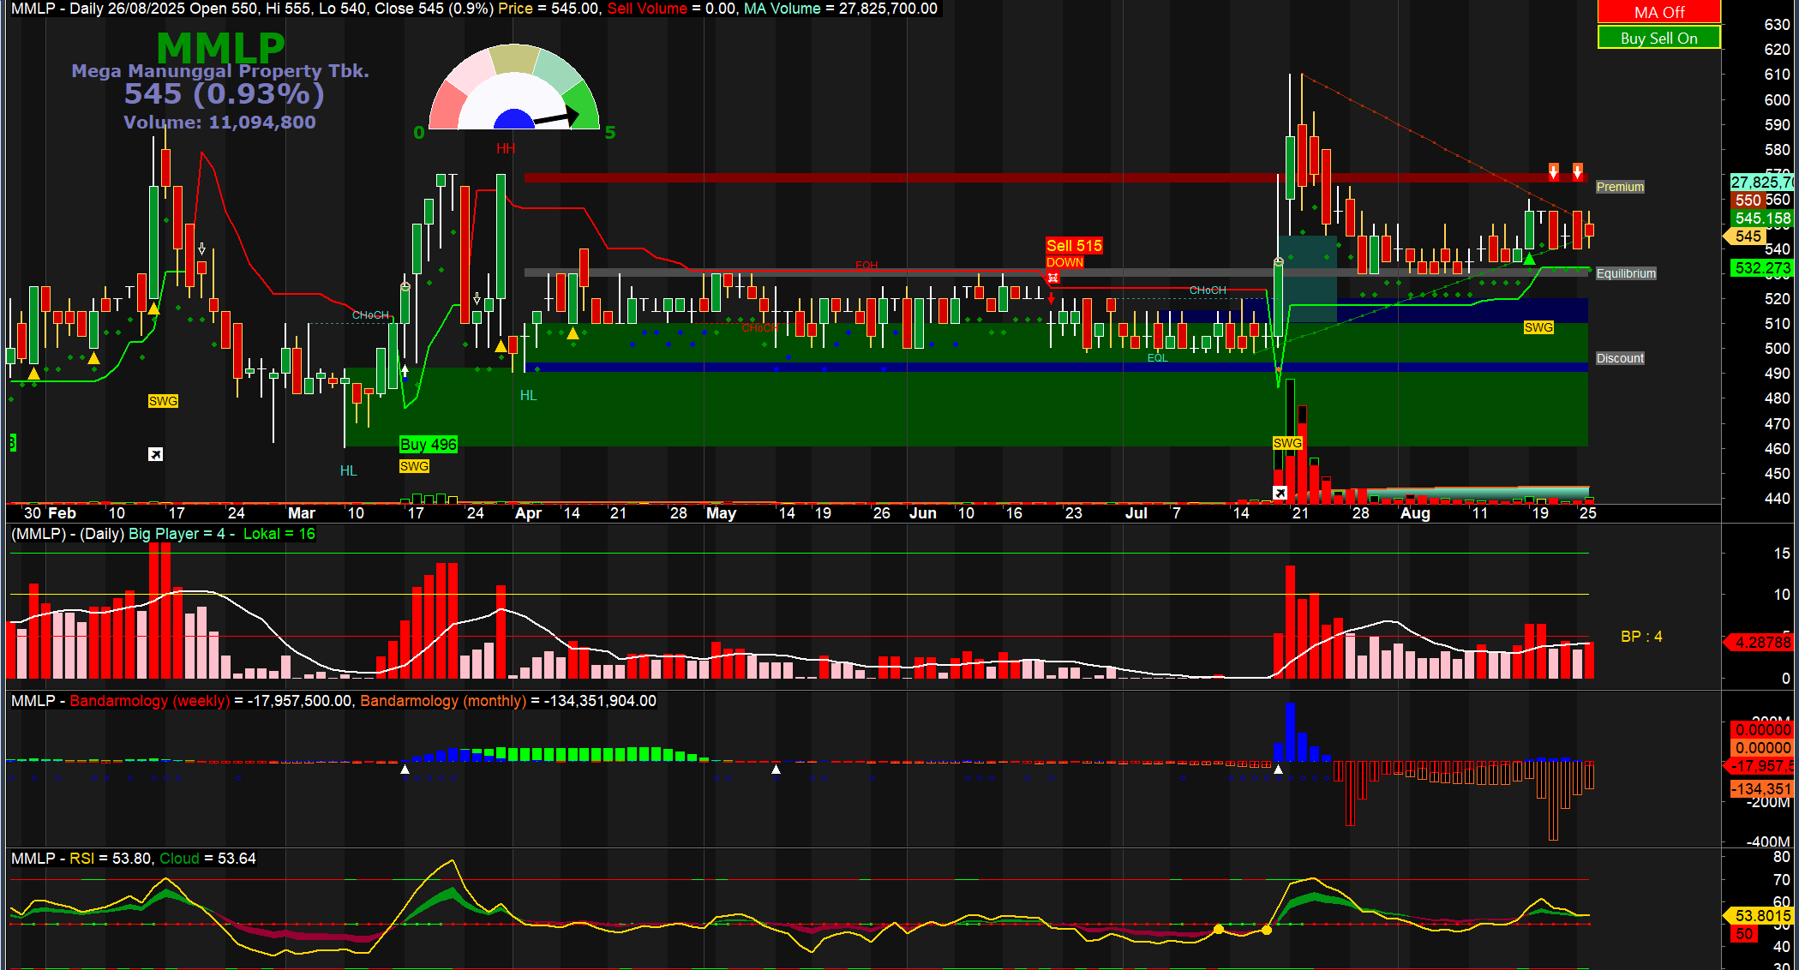Click the last white triangle in Bandarmology pane

[x=1278, y=769]
